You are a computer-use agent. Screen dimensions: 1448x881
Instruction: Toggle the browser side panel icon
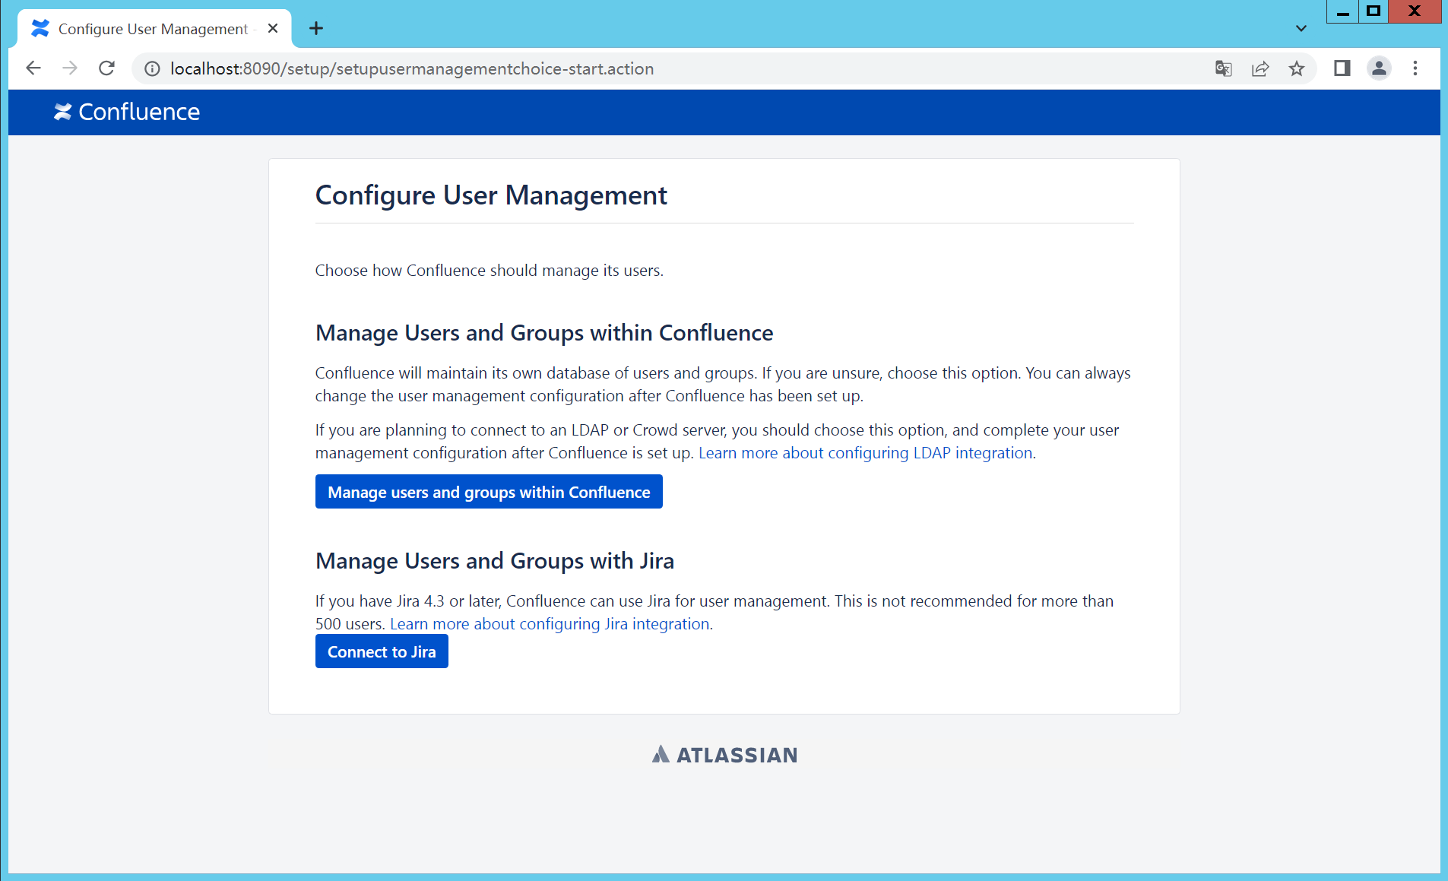click(x=1342, y=68)
